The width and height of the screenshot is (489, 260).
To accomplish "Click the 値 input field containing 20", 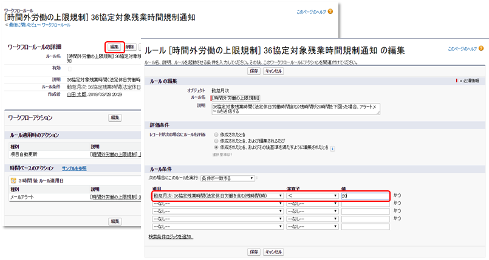I will tap(364, 196).
